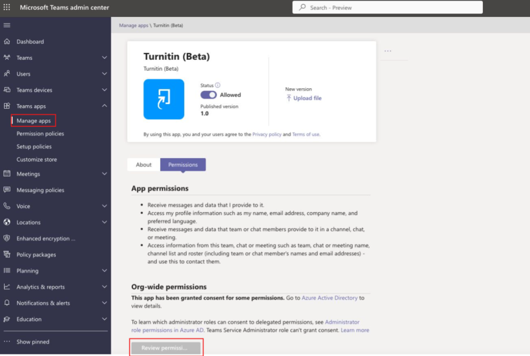Expand the Analytics & reports chevron
Image resolution: width=530 pixels, height=356 pixels.
click(x=104, y=287)
